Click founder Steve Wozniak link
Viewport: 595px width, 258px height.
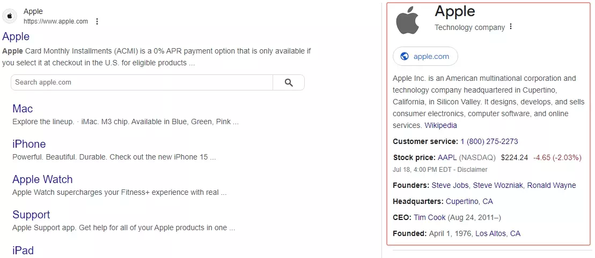pyautogui.click(x=498, y=185)
